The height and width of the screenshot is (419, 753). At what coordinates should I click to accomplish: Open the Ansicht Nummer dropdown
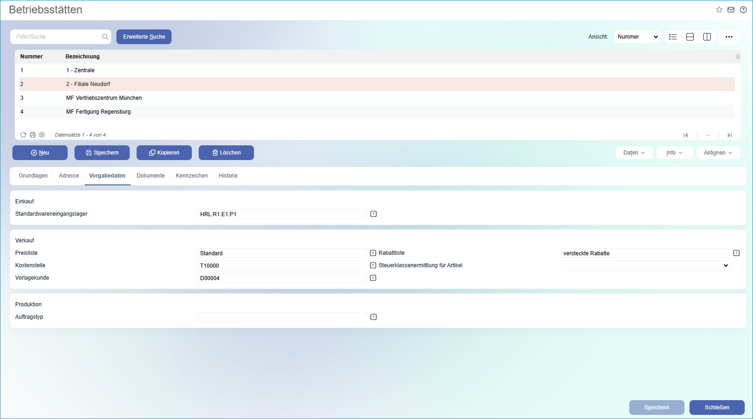point(637,37)
